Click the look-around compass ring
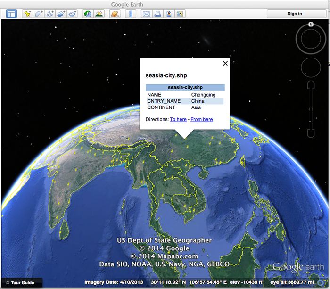 311,39
